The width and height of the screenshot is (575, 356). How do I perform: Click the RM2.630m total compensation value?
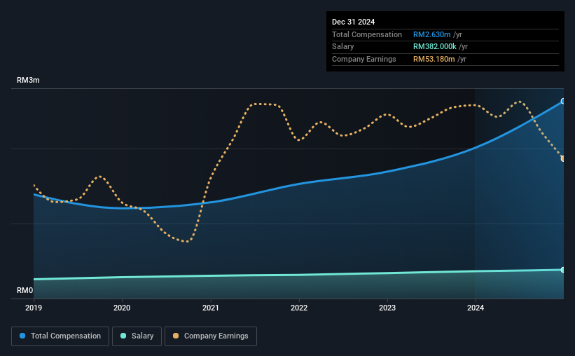(431, 34)
